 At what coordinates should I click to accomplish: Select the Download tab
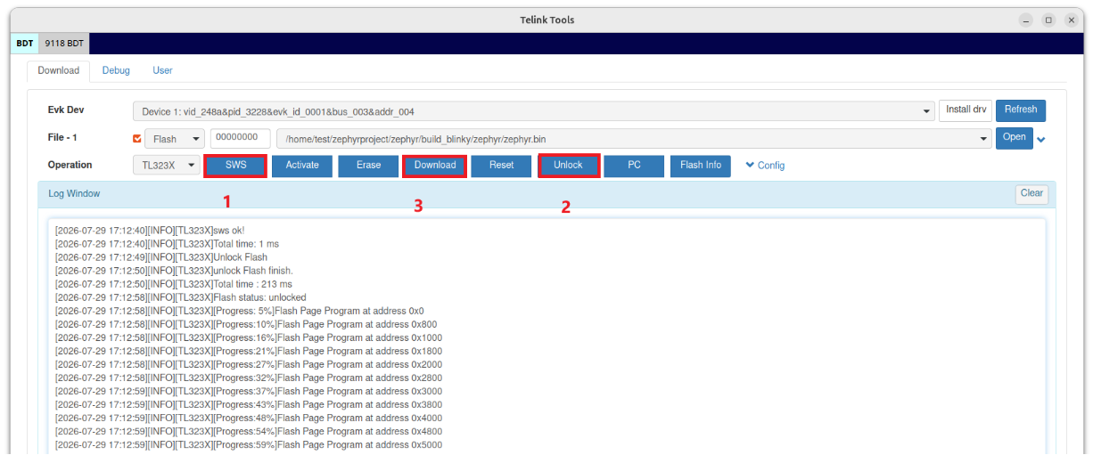[59, 70]
